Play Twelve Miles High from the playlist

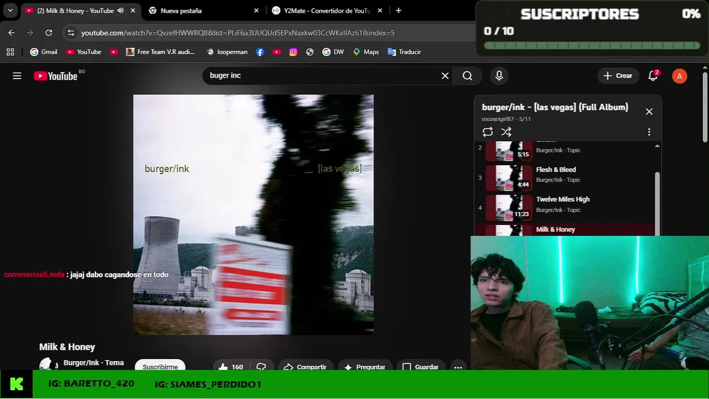(565, 207)
